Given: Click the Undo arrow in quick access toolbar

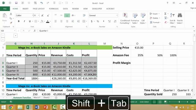Looking at the screenshot, I should tap(42, 3).
